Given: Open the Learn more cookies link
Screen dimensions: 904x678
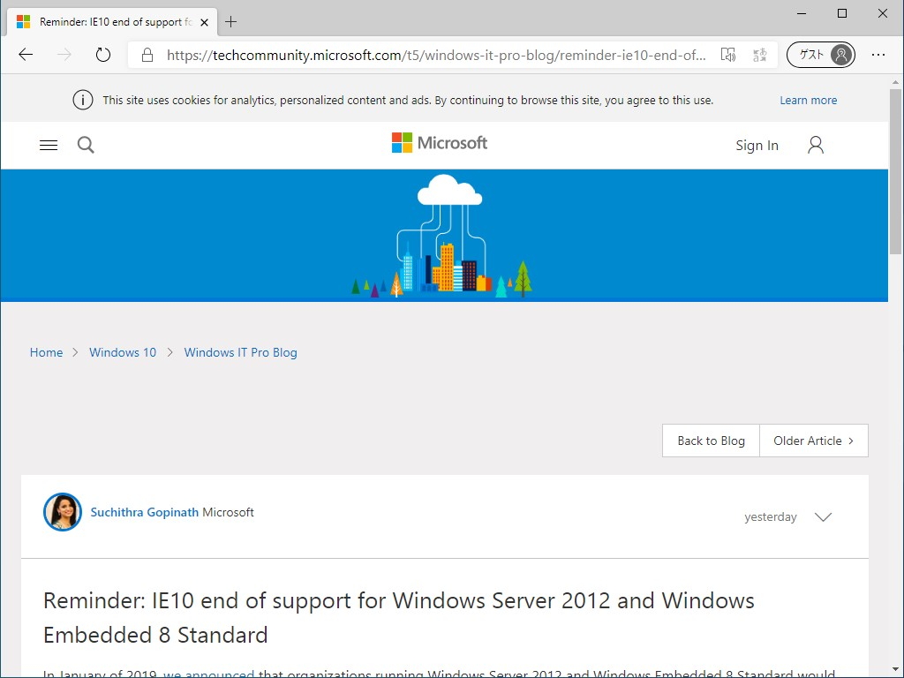Looking at the screenshot, I should 808,100.
